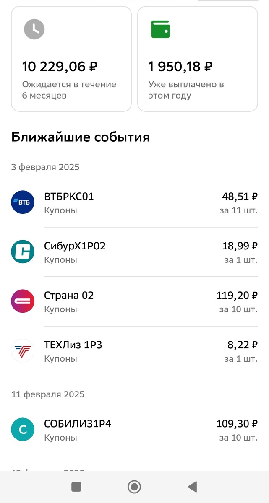Tap Android recent apps square icon
This screenshot has height=503, width=269.
[x=76, y=487]
